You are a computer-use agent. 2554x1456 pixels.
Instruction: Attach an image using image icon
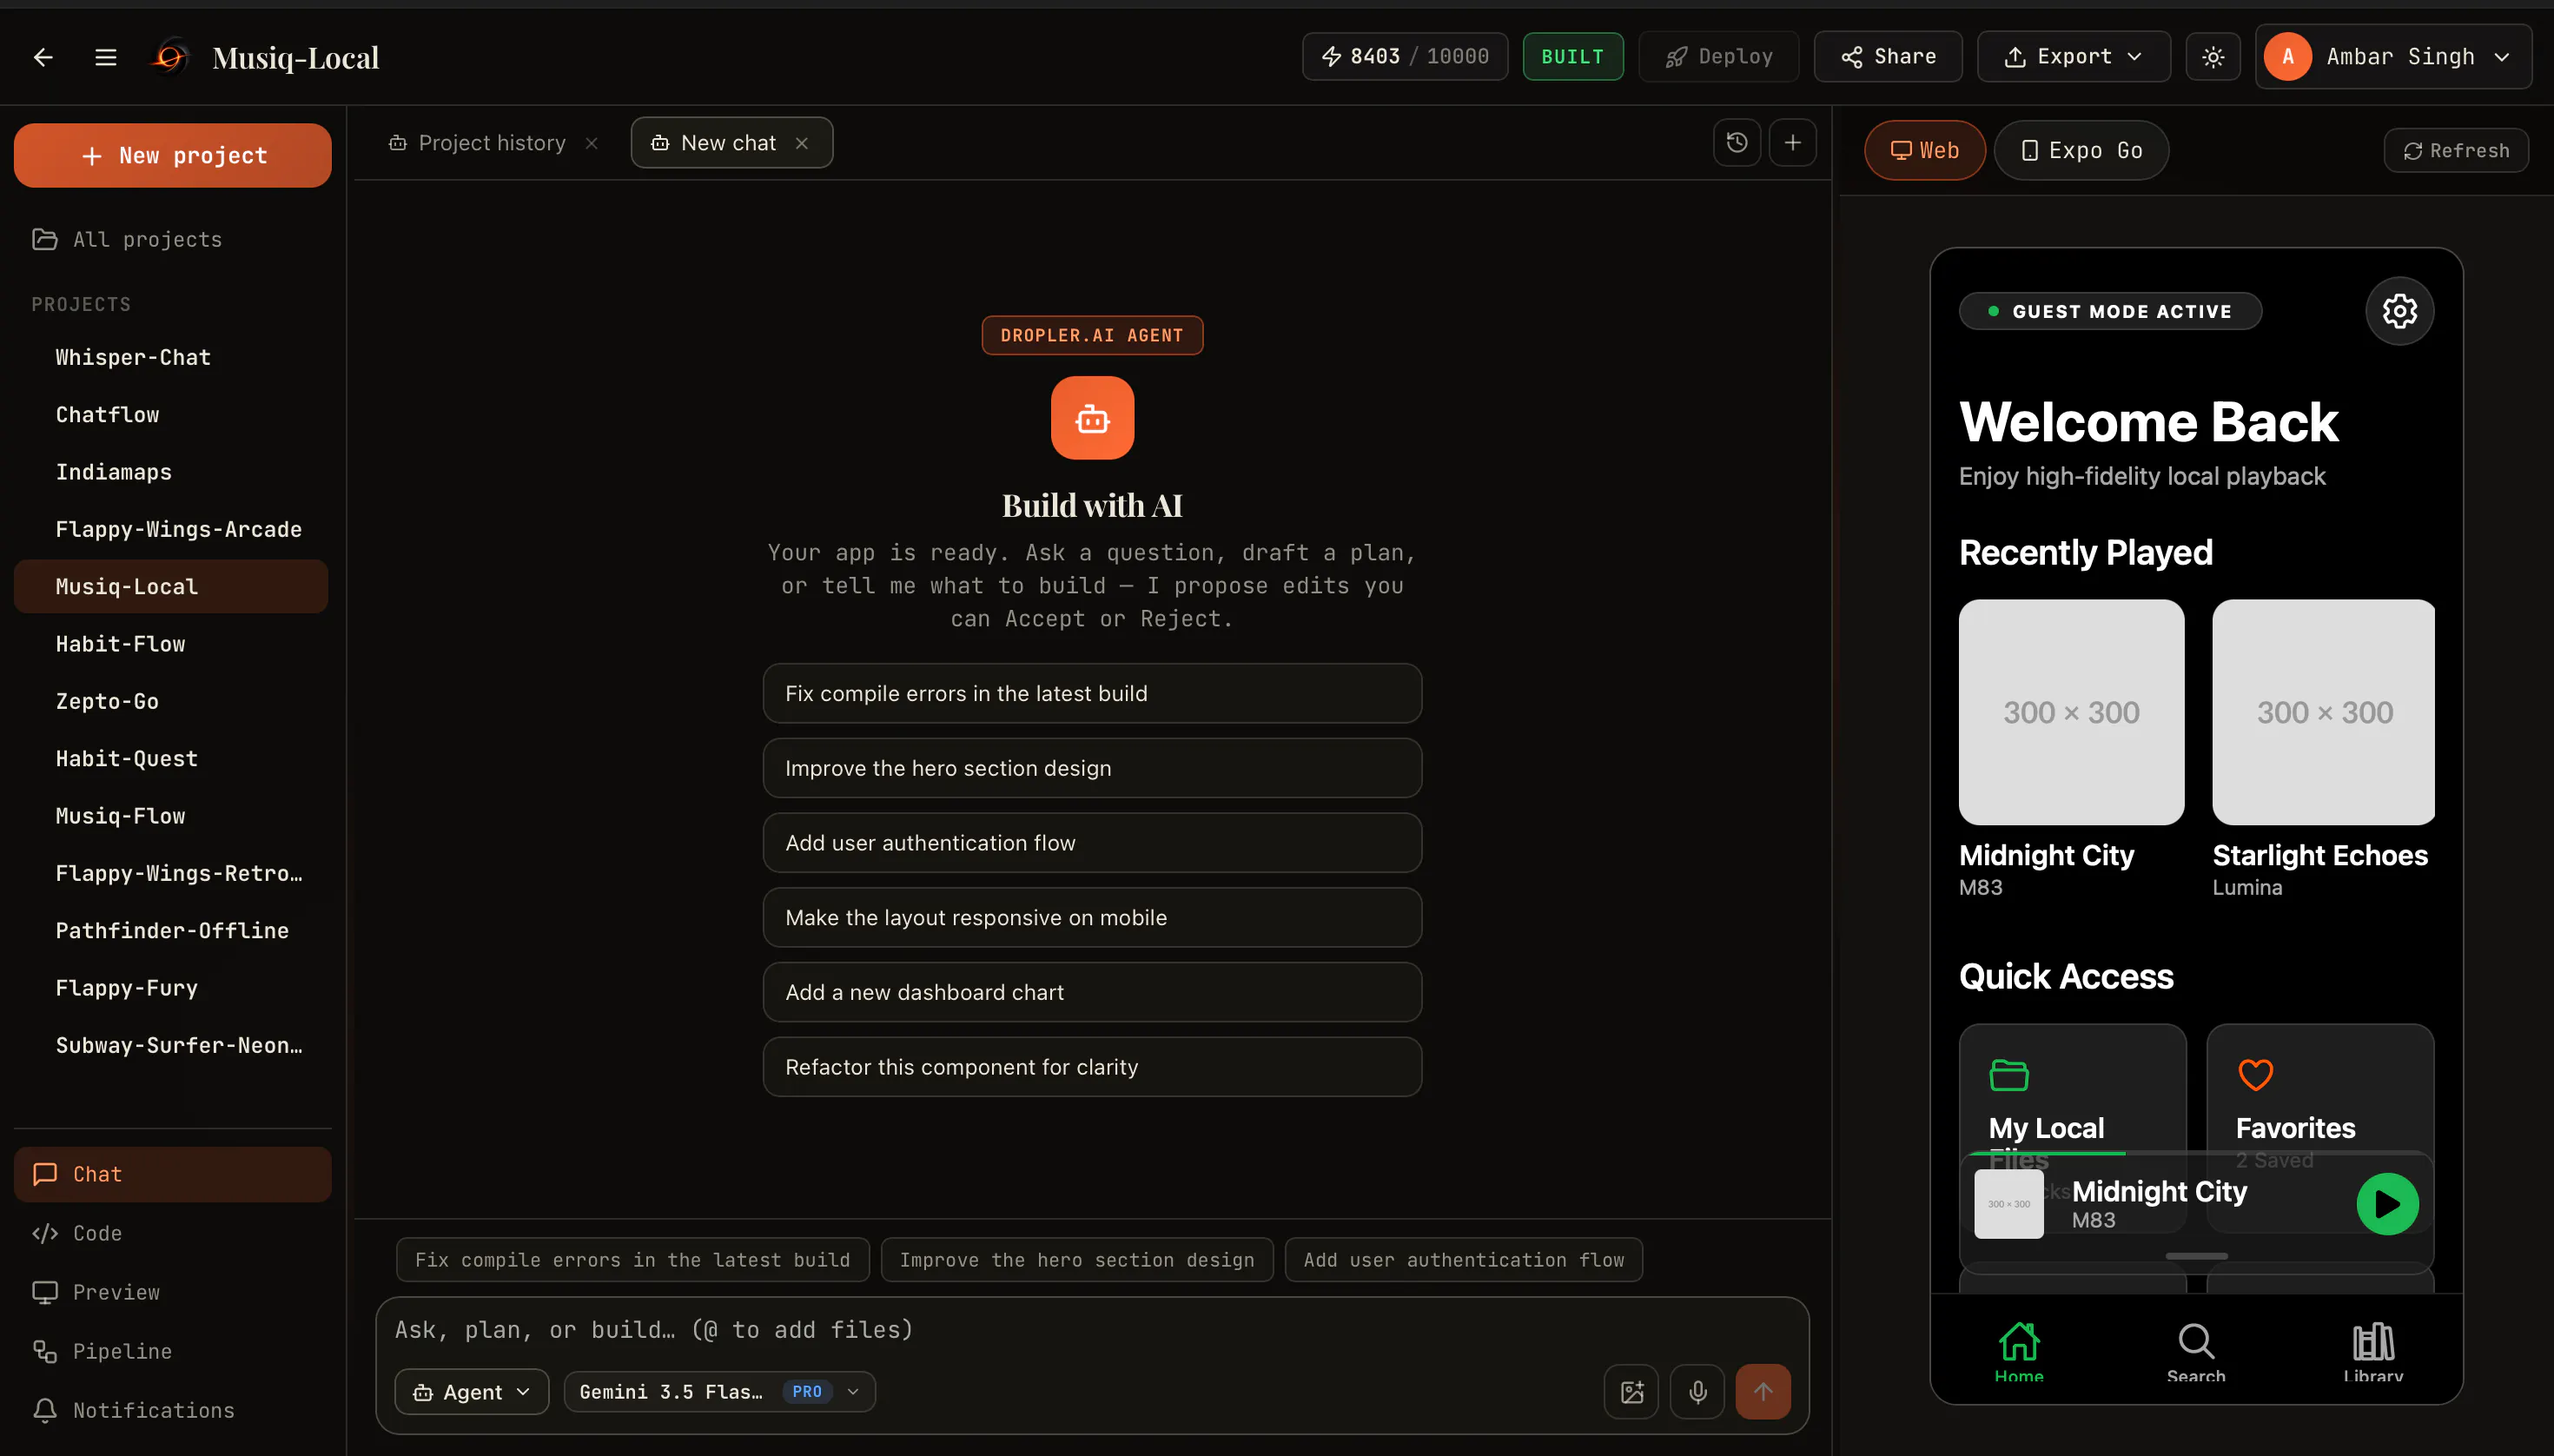[1632, 1392]
